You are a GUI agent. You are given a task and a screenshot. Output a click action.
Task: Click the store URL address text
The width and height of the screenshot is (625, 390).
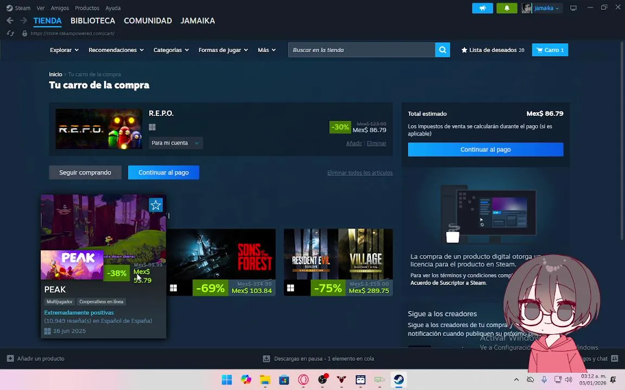tap(73, 34)
